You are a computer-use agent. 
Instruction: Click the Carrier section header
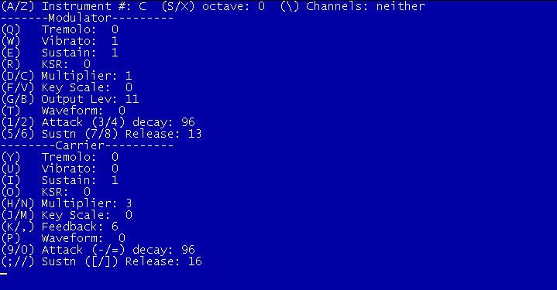point(87,145)
